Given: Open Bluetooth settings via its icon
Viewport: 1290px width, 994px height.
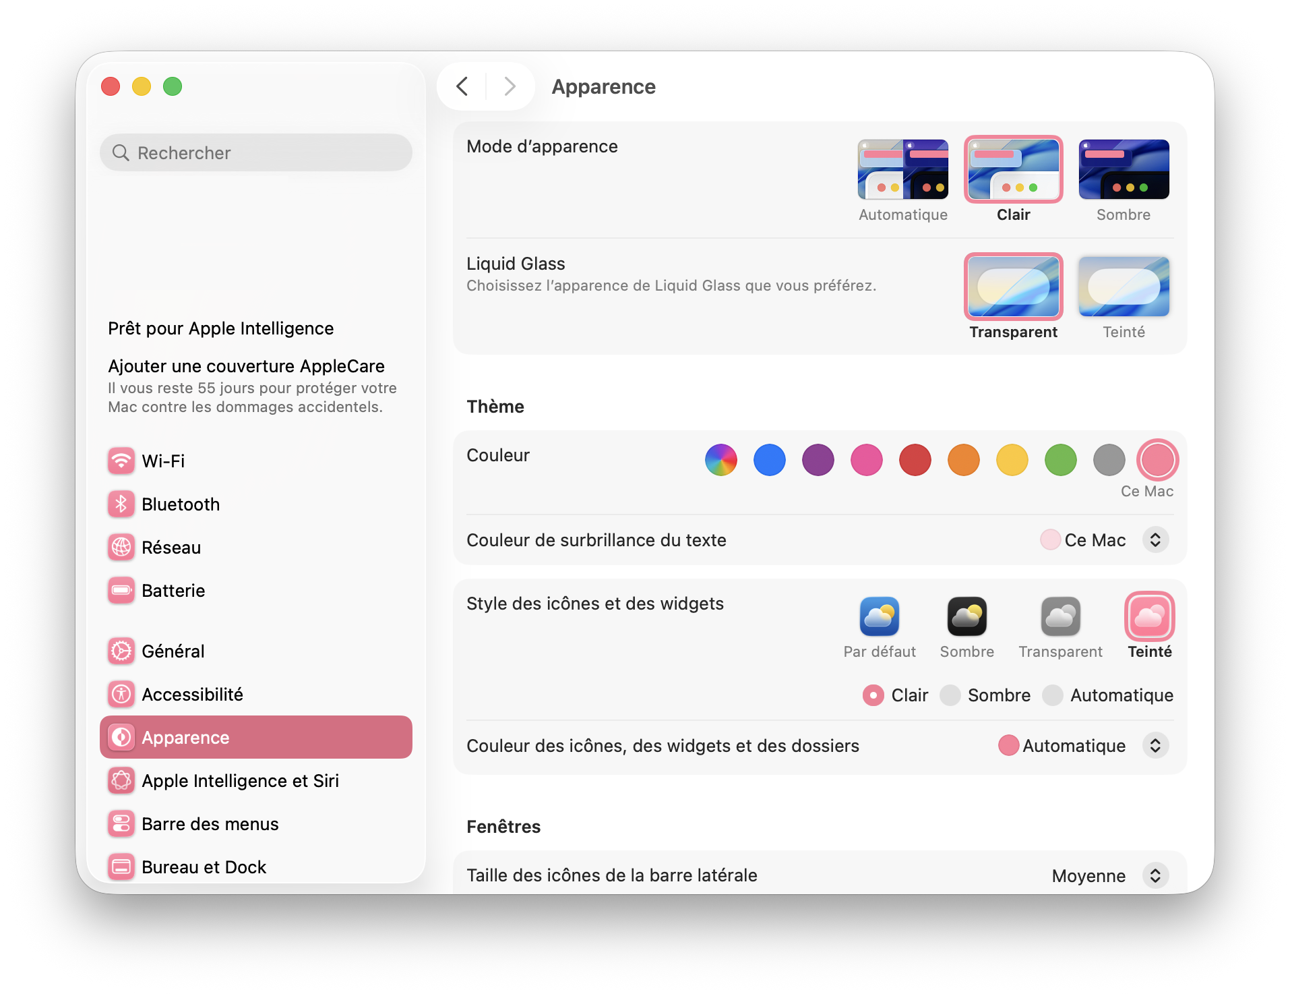Looking at the screenshot, I should click(121, 504).
